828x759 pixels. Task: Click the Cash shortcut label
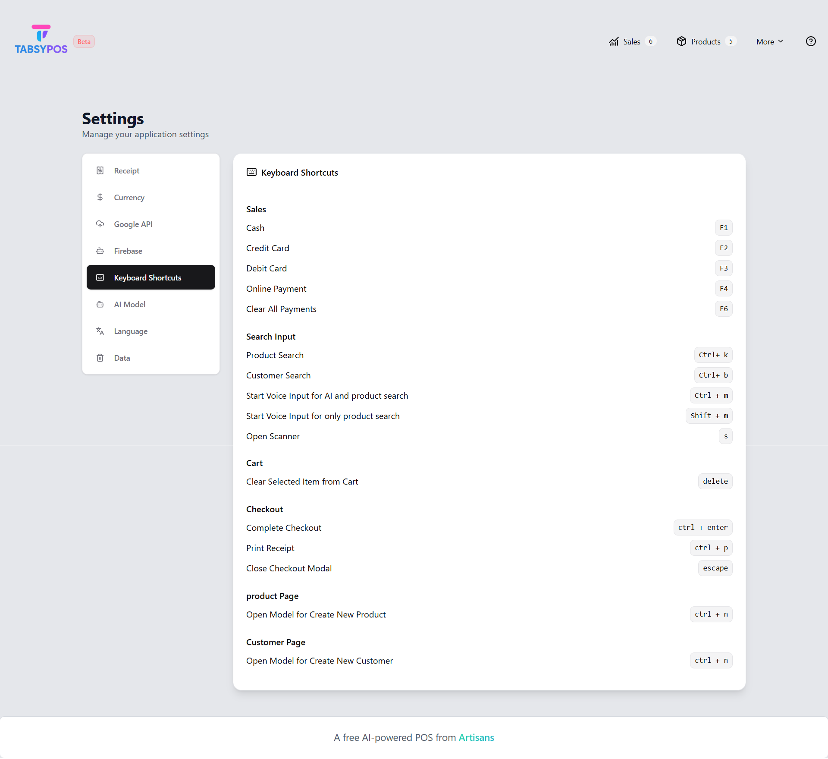(255, 228)
